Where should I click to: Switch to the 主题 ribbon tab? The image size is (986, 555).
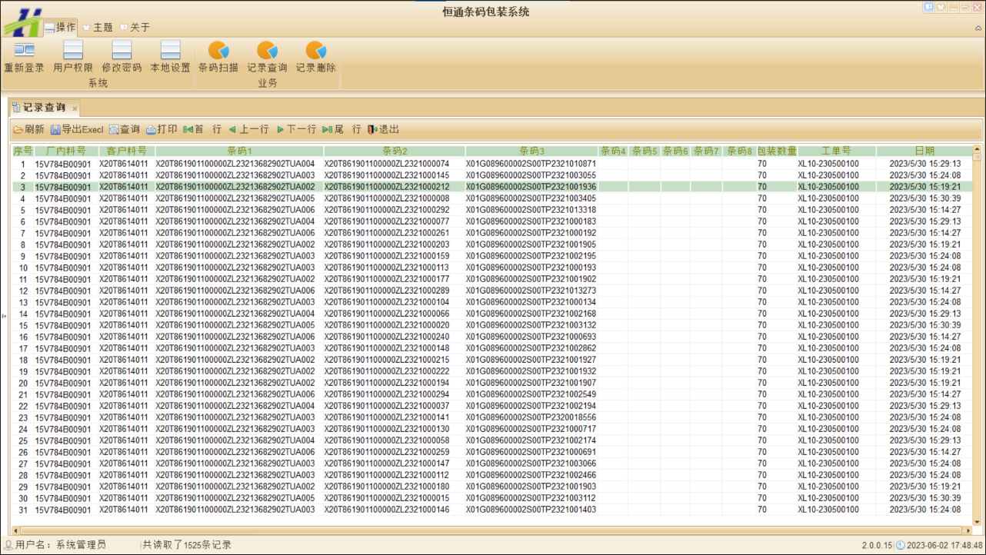tap(98, 27)
